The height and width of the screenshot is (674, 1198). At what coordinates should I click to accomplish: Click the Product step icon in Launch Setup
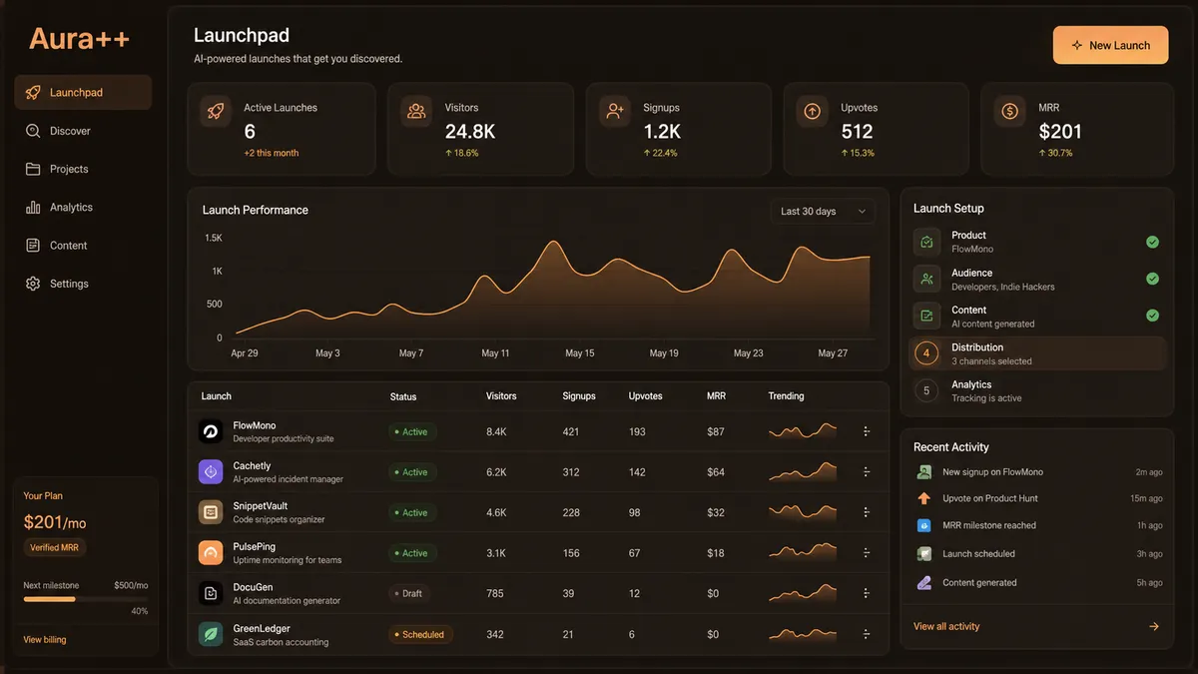(x=926, y=242)
